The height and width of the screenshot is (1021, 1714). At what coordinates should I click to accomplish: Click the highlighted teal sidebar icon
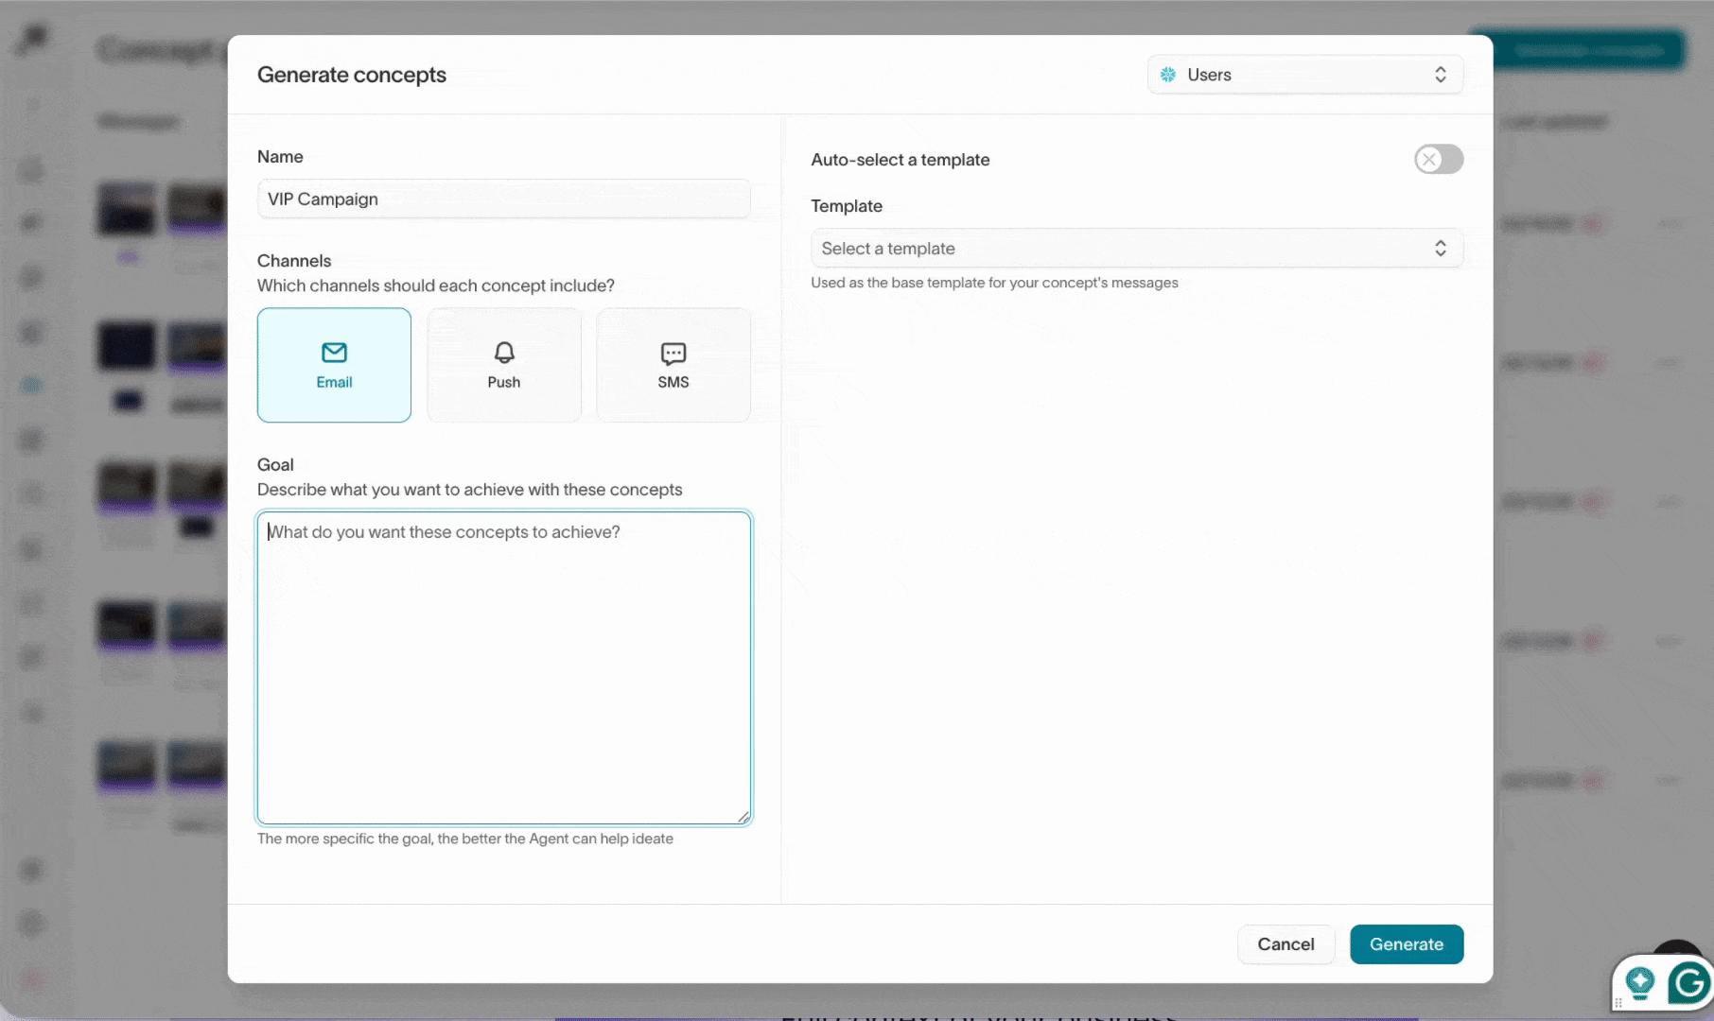click(32, 385)
